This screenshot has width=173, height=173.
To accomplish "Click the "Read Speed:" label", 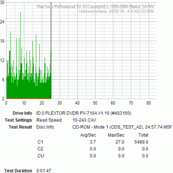I will [x=49, y=120].
